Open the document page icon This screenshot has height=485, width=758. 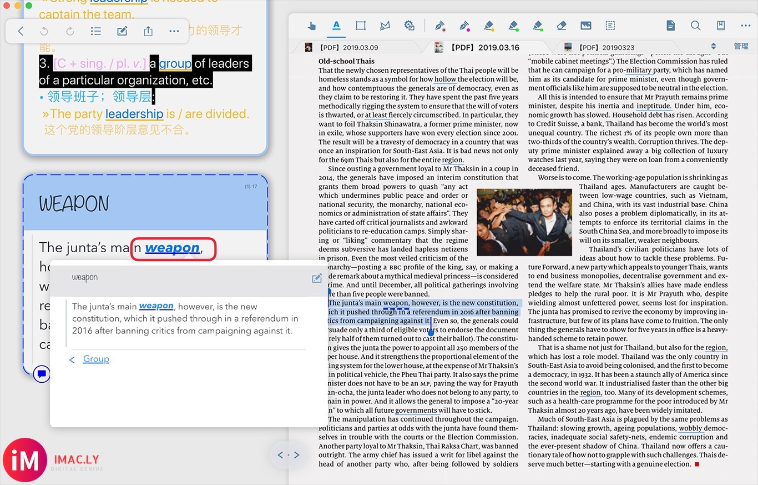[670, 26]
